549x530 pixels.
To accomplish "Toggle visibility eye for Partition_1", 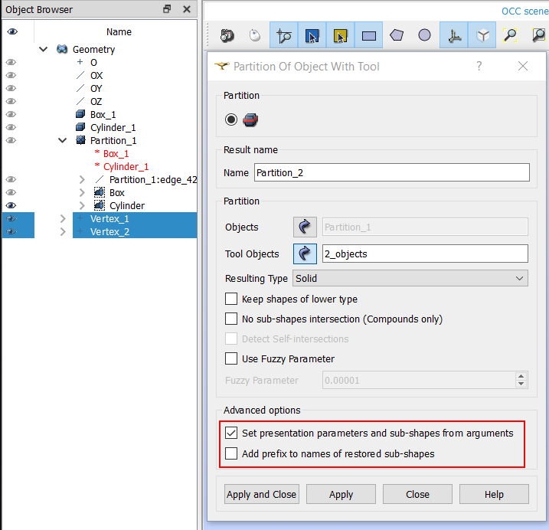I will 11,140.
